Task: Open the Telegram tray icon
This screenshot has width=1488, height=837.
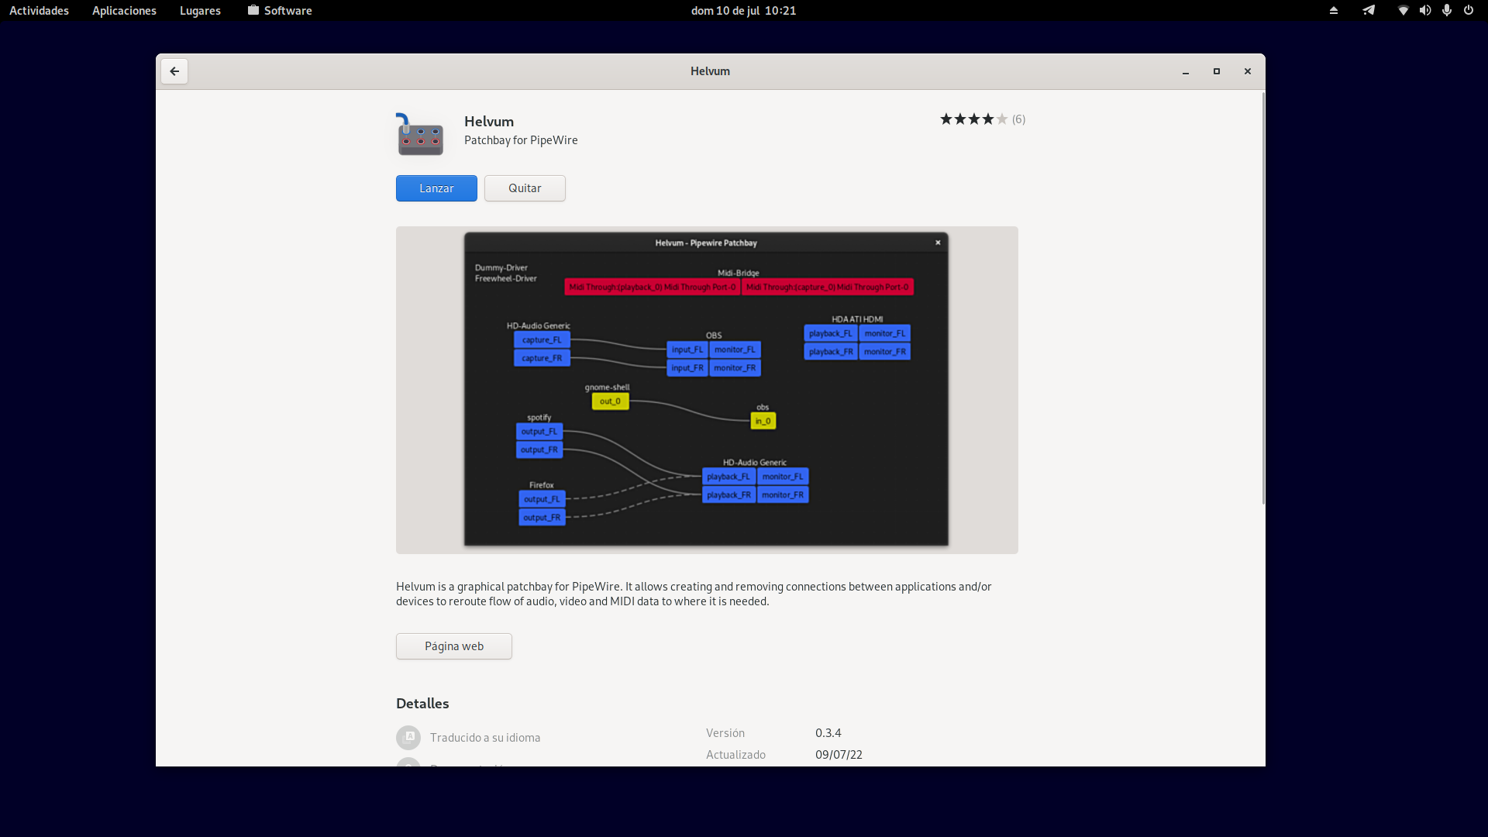Action: (1369, 11)
